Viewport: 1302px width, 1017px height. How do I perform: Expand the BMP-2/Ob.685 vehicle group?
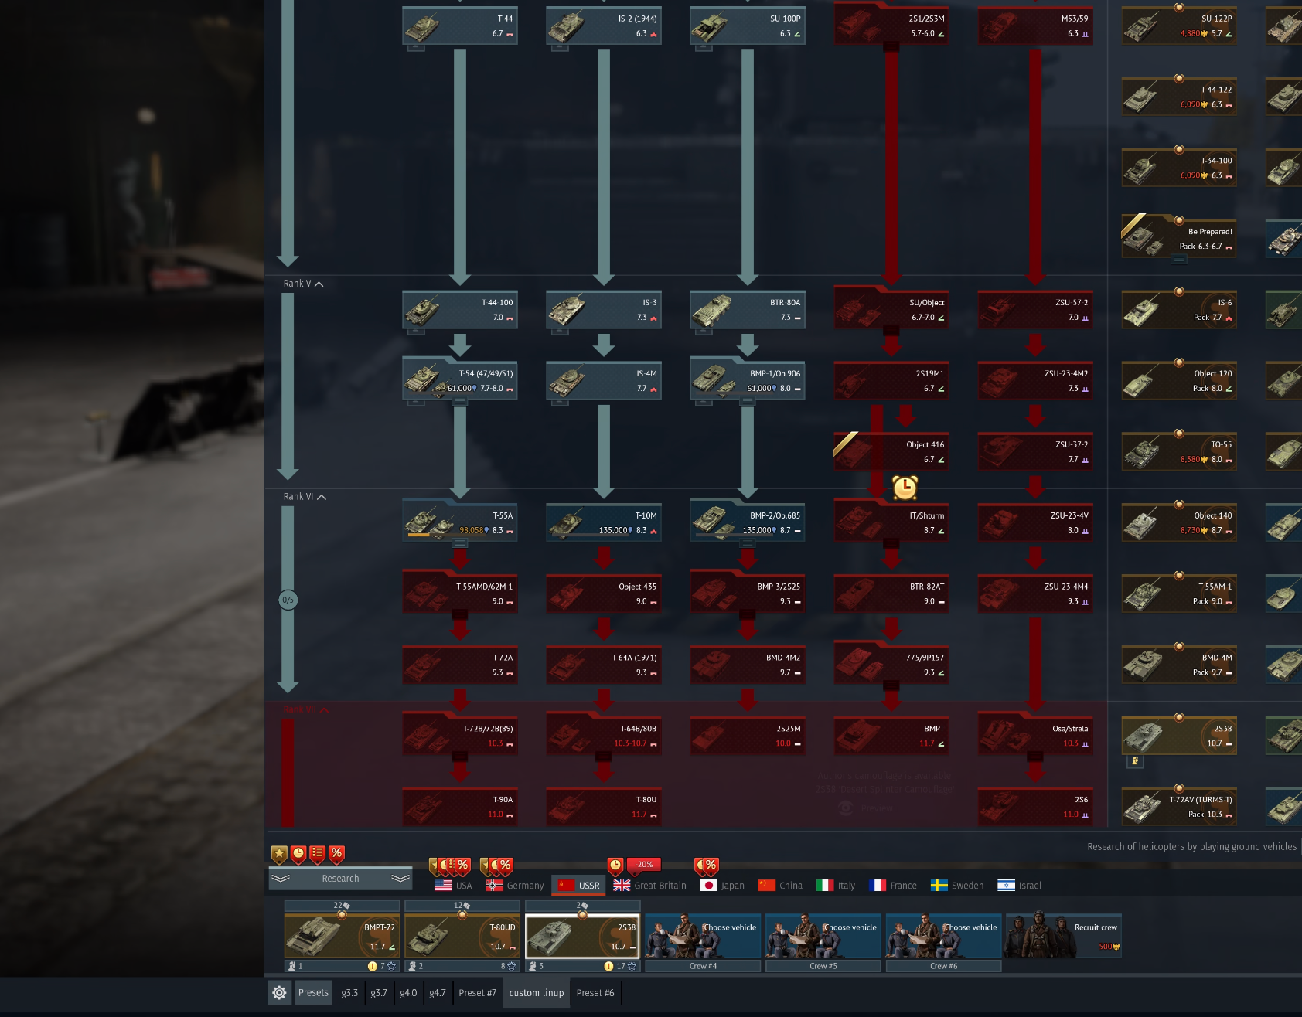point(748,544)
